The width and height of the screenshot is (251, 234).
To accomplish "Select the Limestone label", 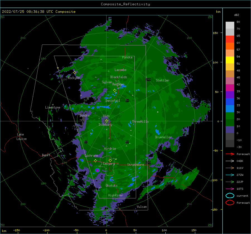I will pyautogui.click(x=53, y=107).
